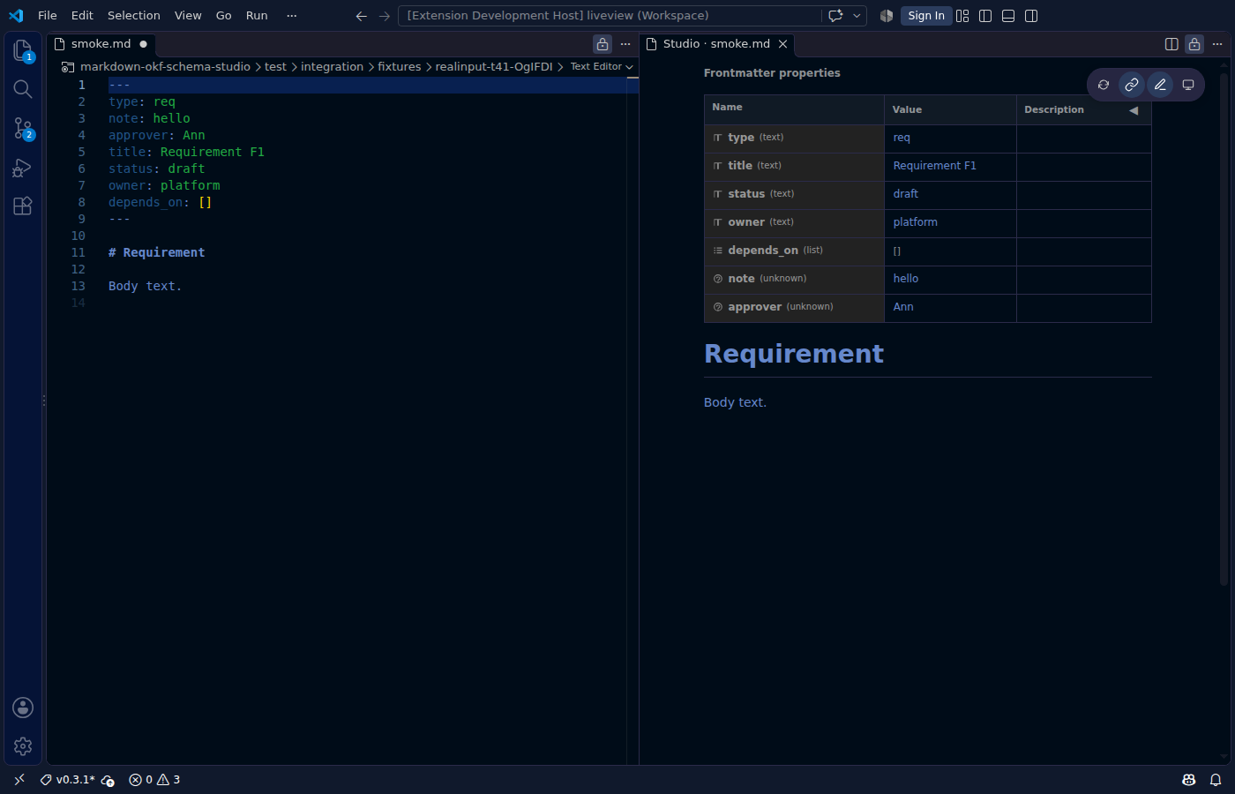Open the remote window indicator
The height and width of the screenshot is (794, 1235).
pos(19,780)
